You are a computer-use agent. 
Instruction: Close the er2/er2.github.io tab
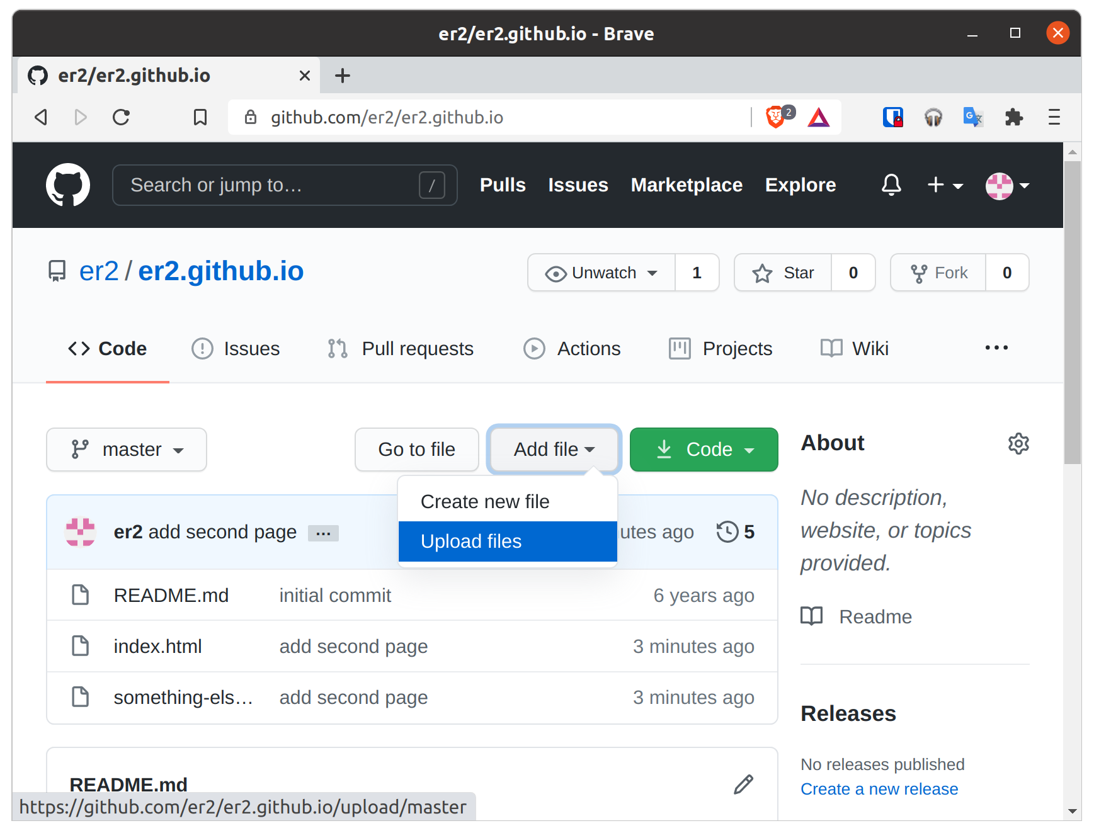(305, 76)
